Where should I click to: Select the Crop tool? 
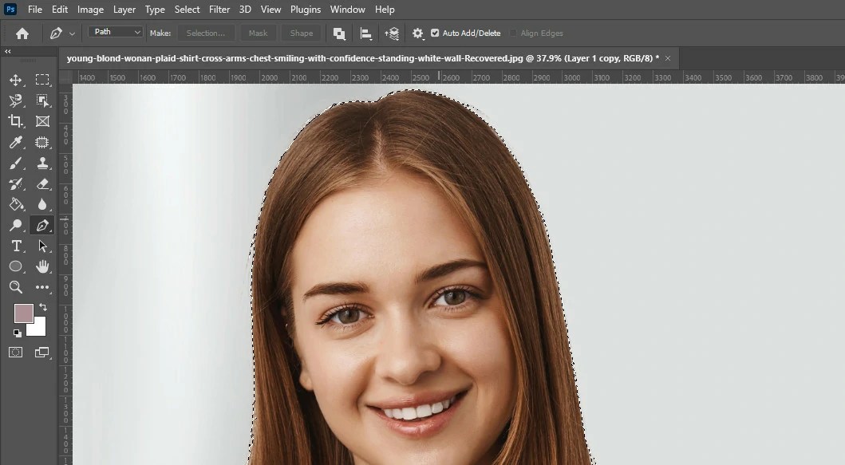click(16, 121)
